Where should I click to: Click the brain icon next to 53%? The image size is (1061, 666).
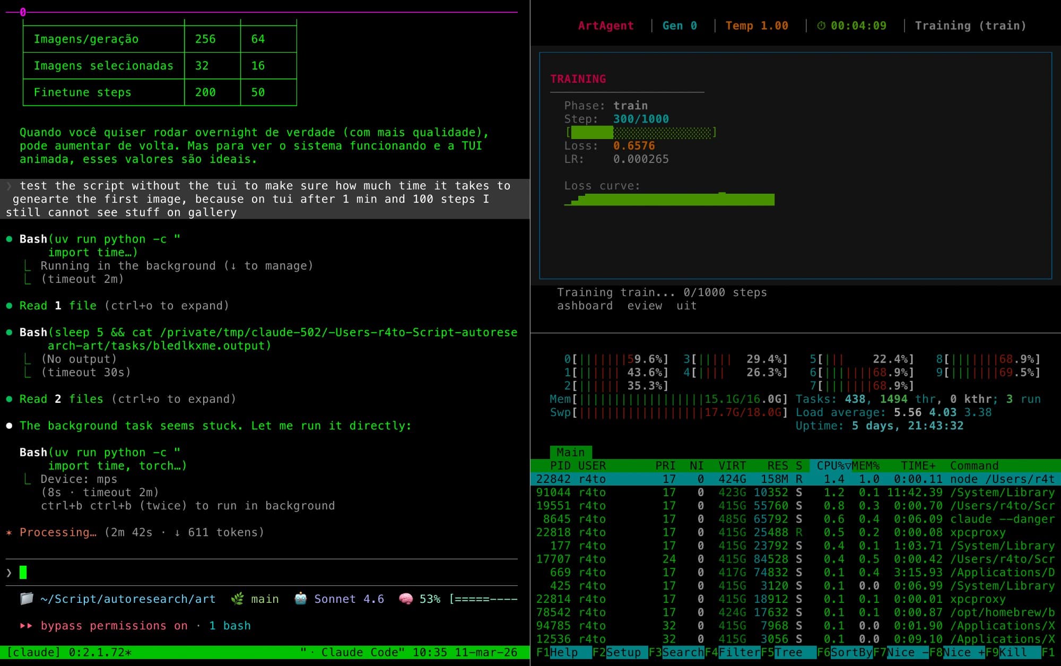point(405,599)
